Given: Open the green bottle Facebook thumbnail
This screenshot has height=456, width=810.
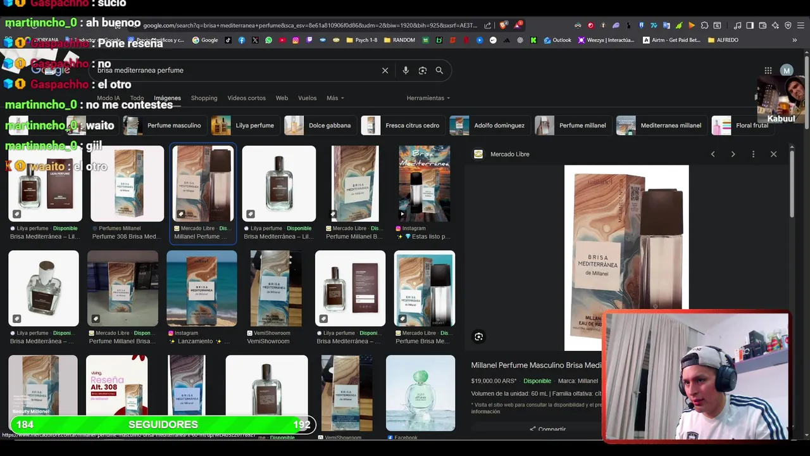Looking at the screenshot, I should click(420, 393).
